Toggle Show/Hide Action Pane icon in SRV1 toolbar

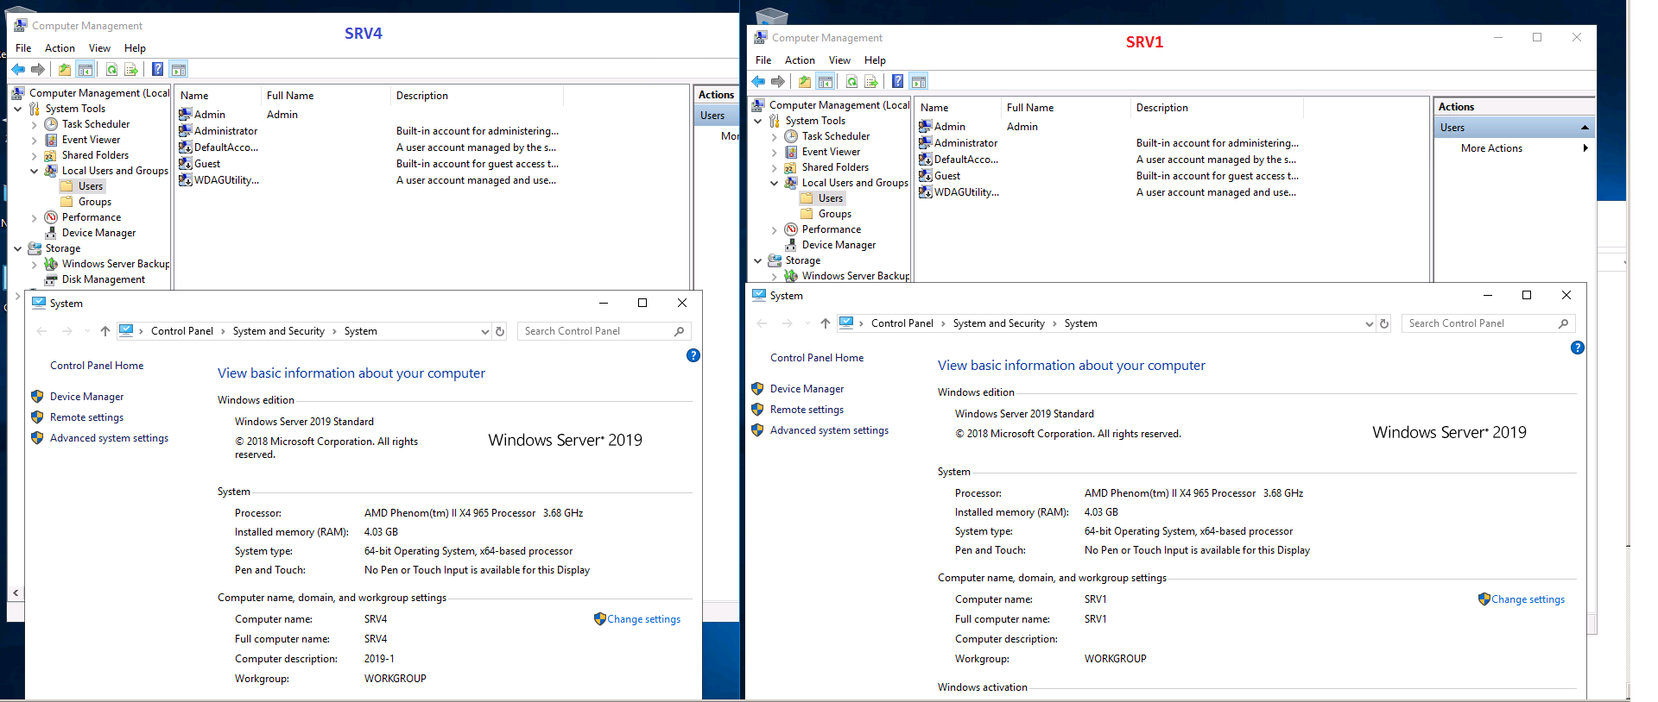[918, 81]
